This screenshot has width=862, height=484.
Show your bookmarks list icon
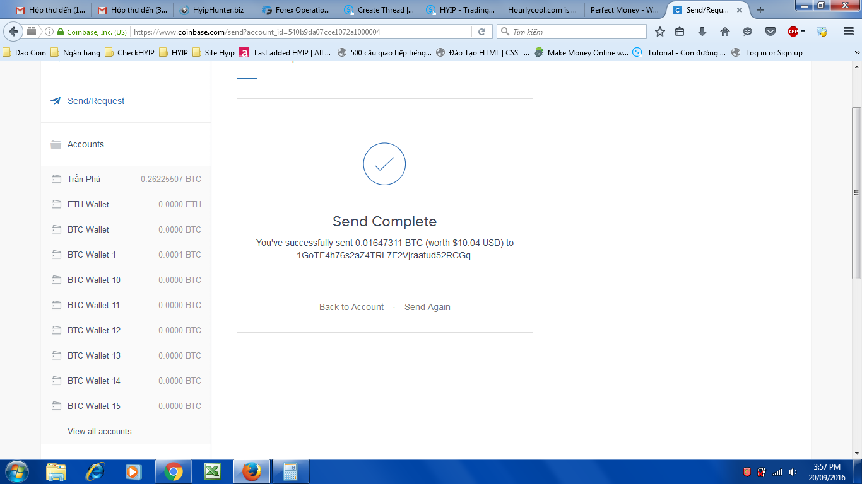pyautogui.click(x=680, y=32)
